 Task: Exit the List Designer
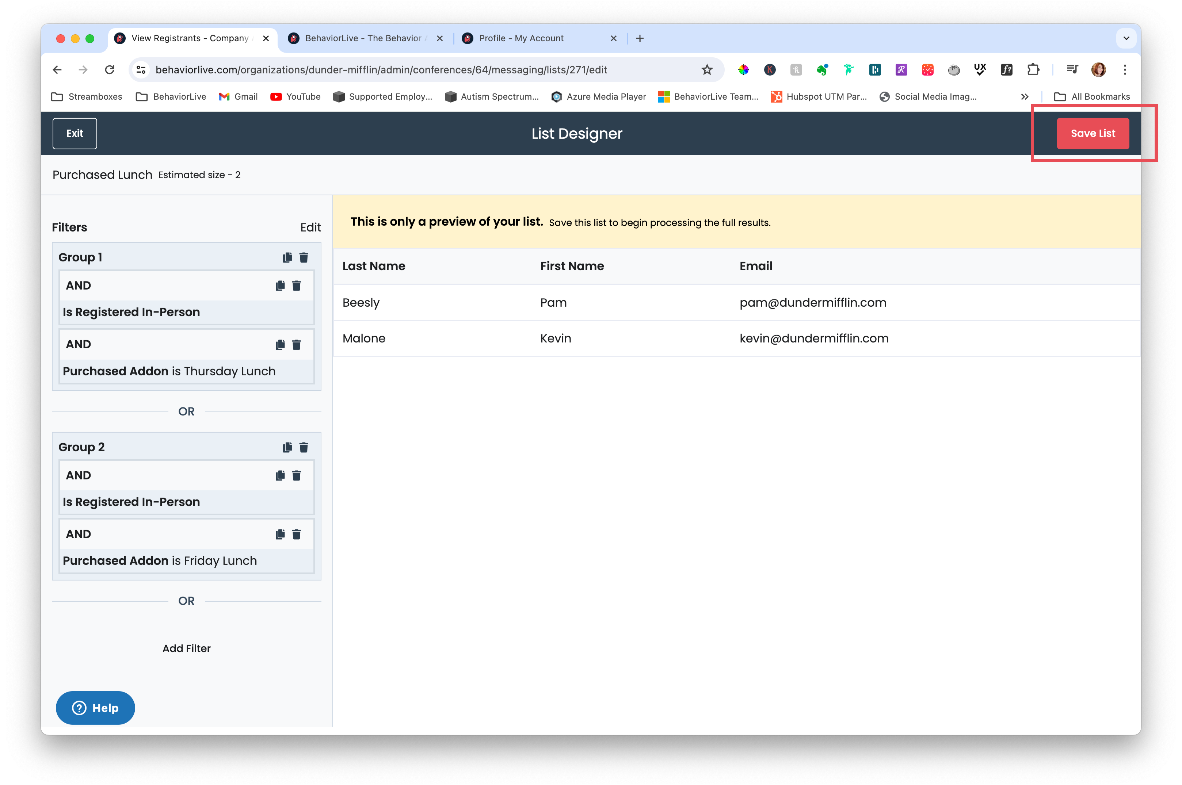(x=75, y=134)
